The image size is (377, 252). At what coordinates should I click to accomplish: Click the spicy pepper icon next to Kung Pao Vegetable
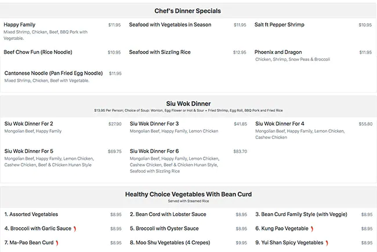tap(312, 229)
